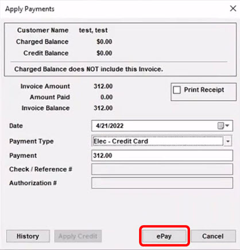Expand the Payment Type dropdown arrow
The image size is (240, 250).
(x=228, y=141)
